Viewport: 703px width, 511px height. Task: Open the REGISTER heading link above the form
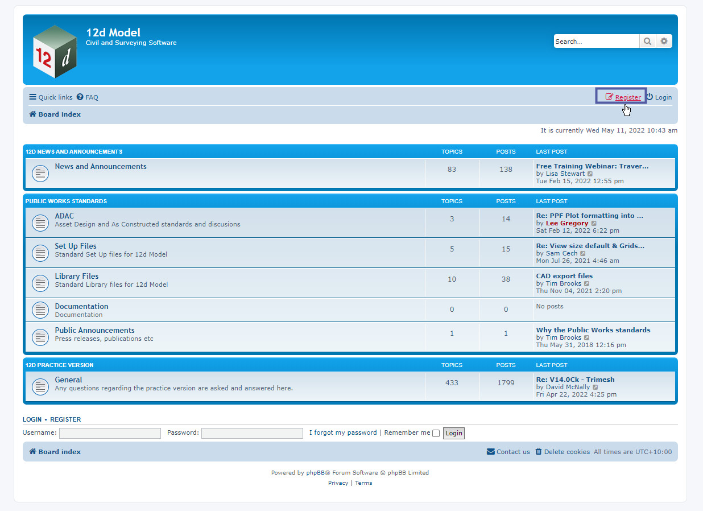65,419
